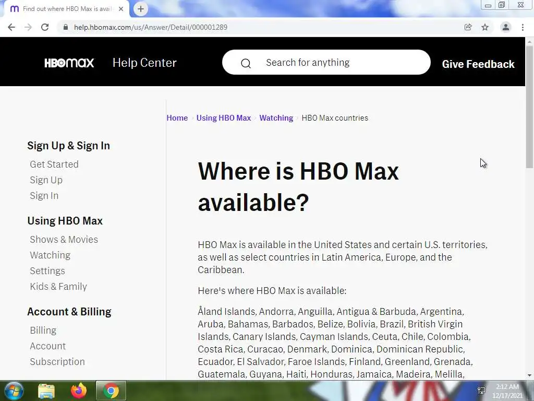Launch Firefox from taskbar
The height and width of the screenshot is (401, 534).
(79, 391)
